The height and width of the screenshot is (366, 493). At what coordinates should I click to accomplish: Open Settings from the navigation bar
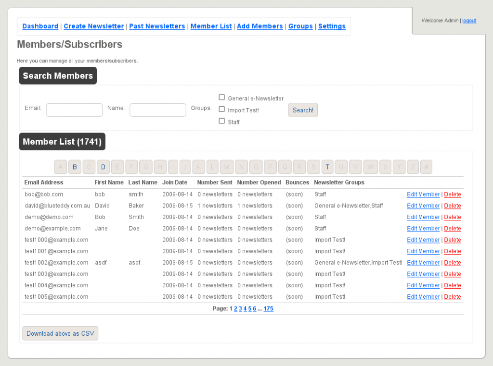tap(332, 26)
